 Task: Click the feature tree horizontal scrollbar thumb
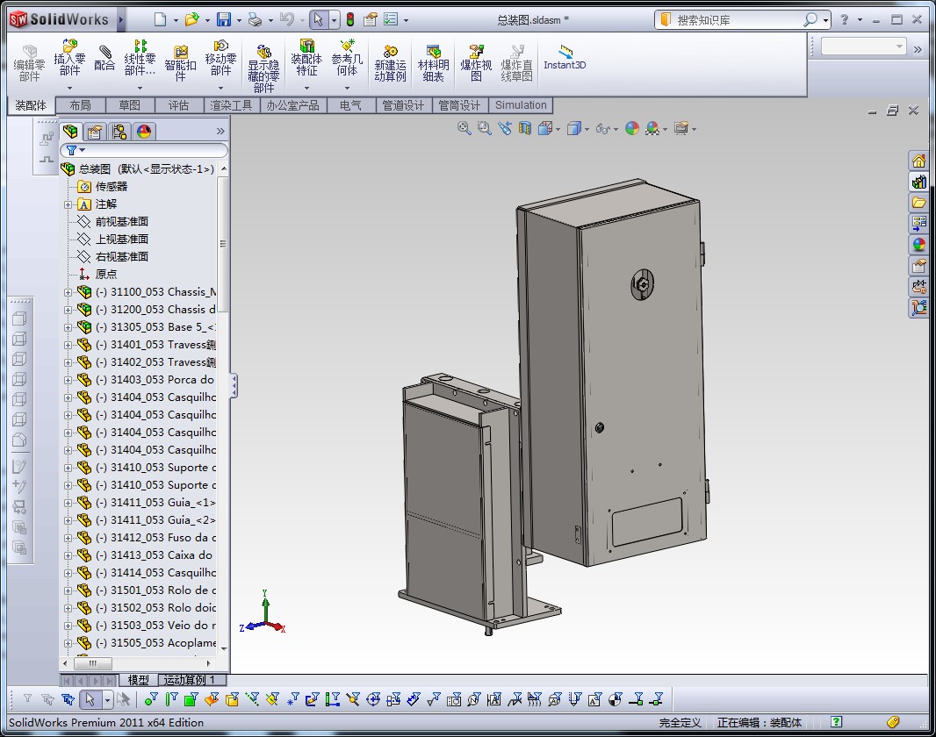[x=92, y=663]
